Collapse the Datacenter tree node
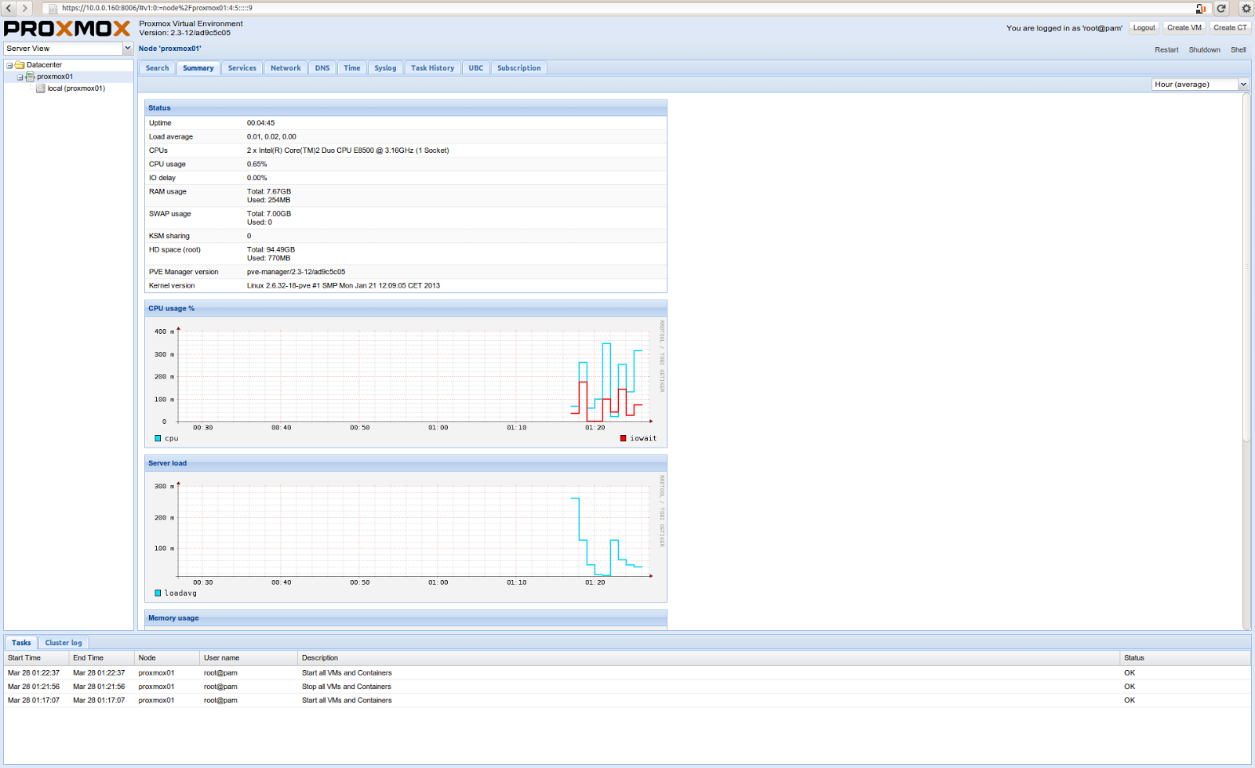 [9, 65]
